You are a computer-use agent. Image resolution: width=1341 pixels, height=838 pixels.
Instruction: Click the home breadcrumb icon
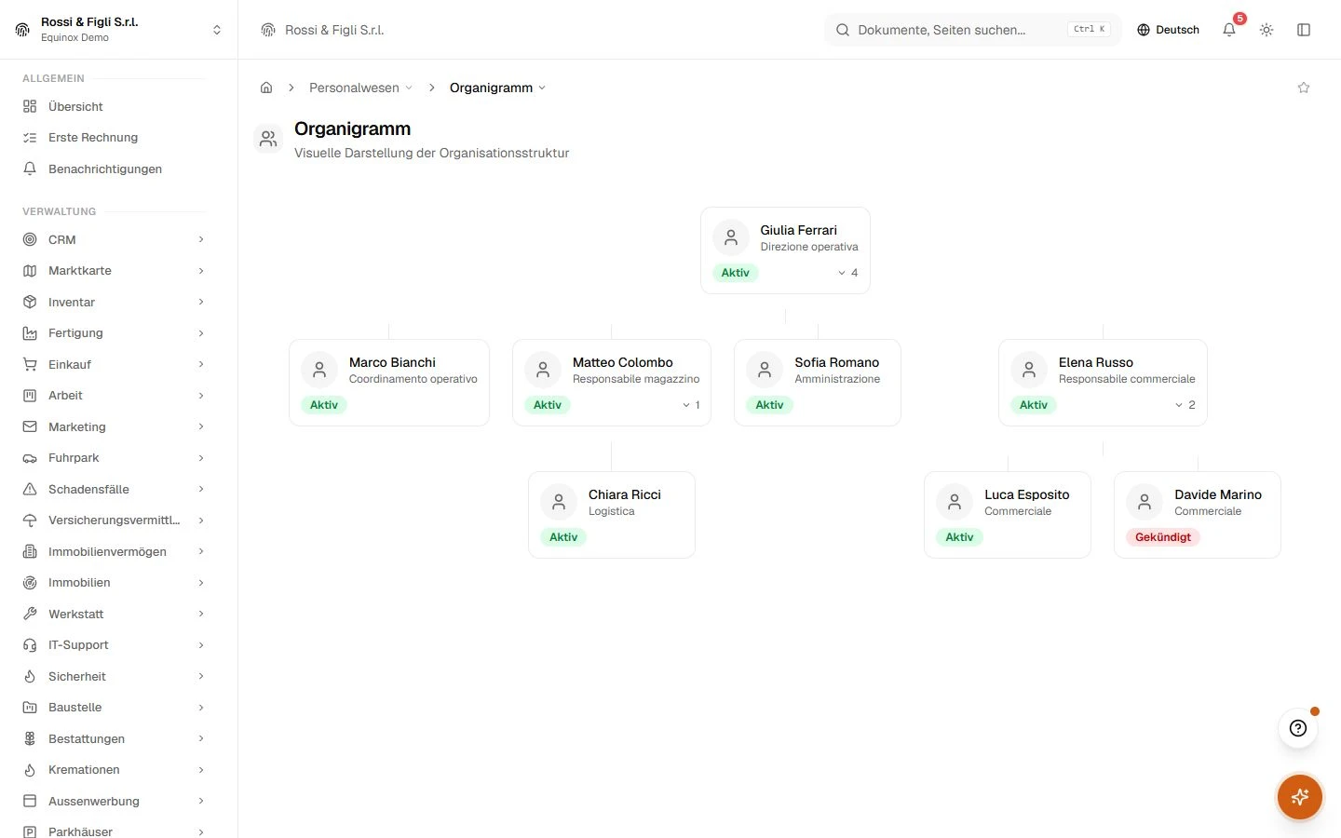pos(266,88)
